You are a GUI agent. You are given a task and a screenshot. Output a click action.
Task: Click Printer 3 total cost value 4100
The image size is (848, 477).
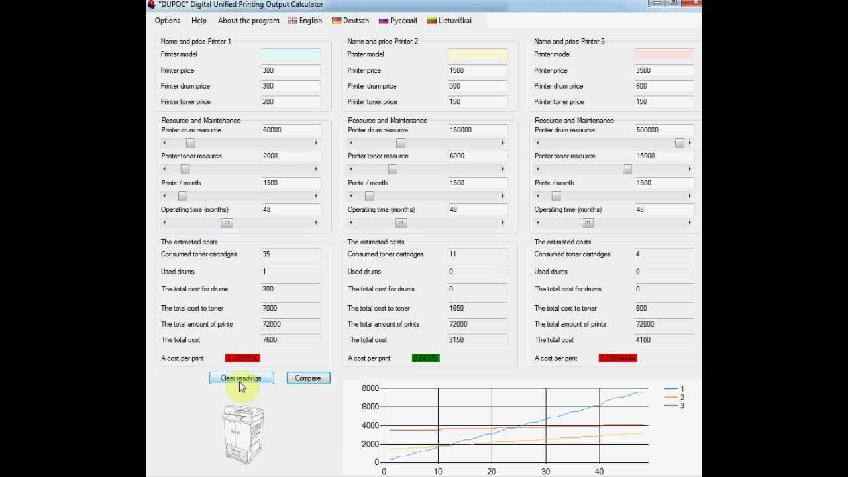click(664, 340)
